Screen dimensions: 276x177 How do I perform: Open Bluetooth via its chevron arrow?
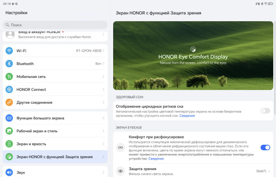tap(103, 64)
